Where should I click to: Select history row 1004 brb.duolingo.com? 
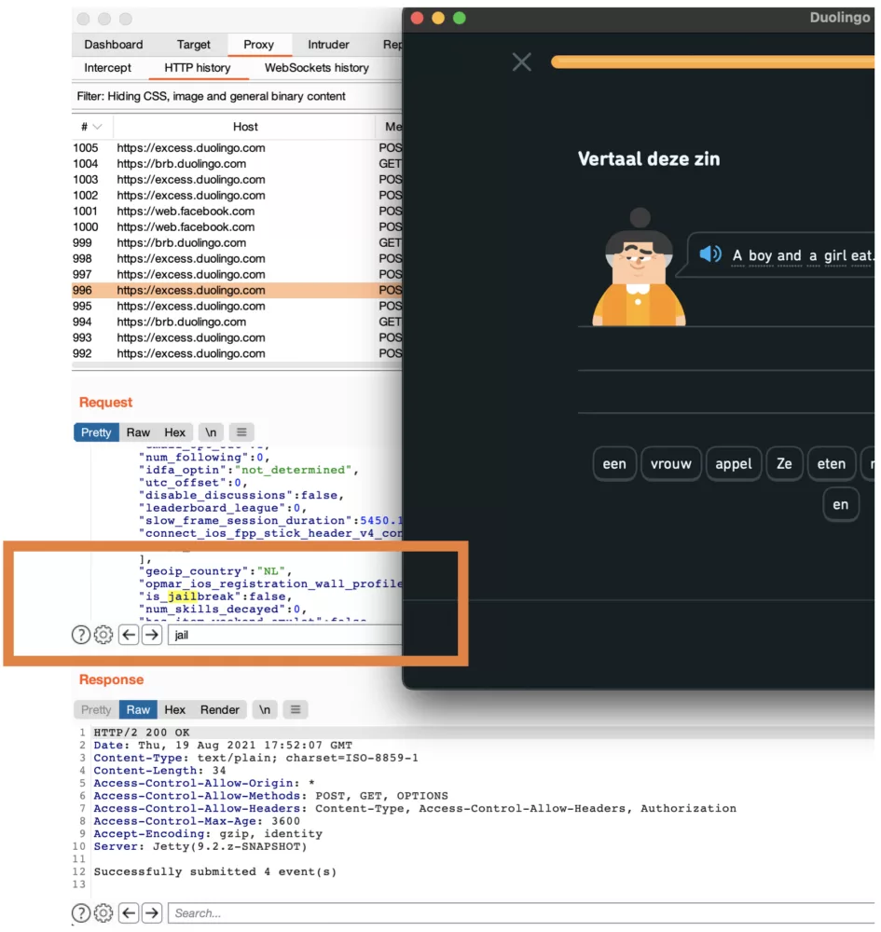point(237,163)
